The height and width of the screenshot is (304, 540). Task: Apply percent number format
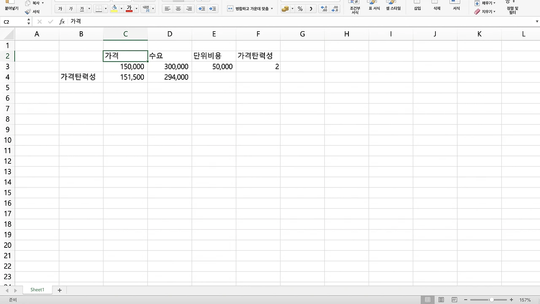click(300, 8)
